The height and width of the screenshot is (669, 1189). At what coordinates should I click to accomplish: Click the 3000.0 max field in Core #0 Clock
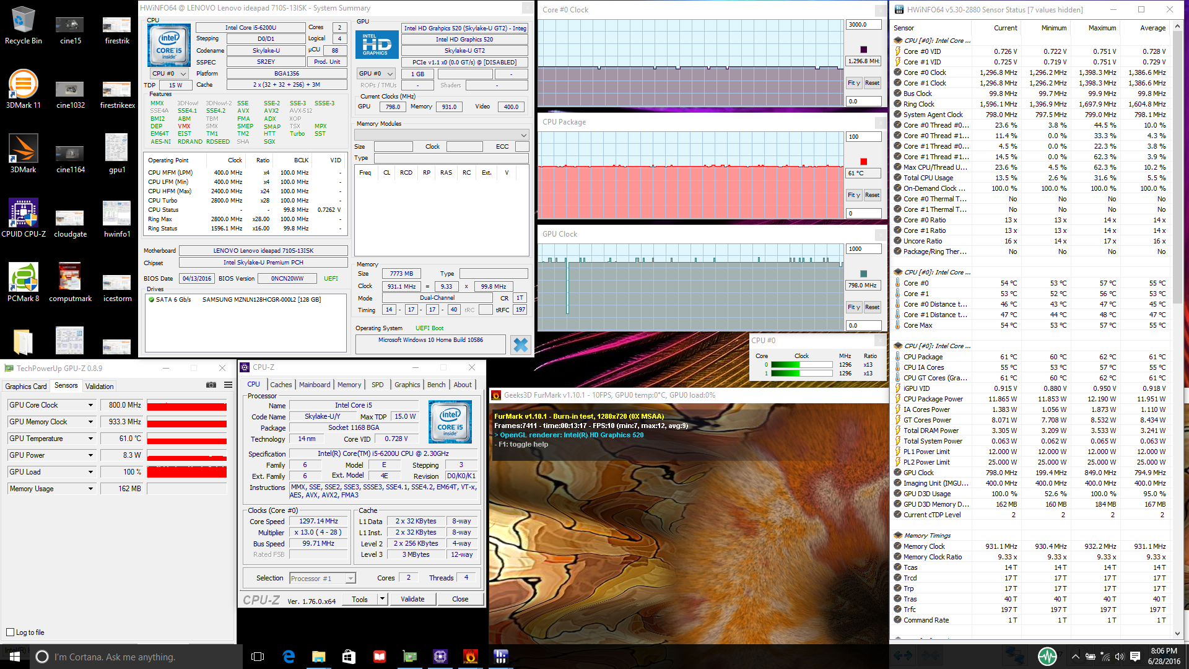tap(863, 25)
